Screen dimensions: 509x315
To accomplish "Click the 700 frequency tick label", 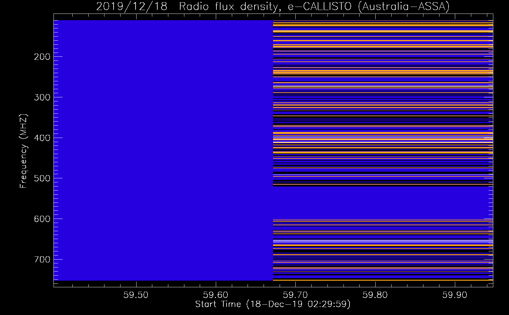I will tap(42, 260).
